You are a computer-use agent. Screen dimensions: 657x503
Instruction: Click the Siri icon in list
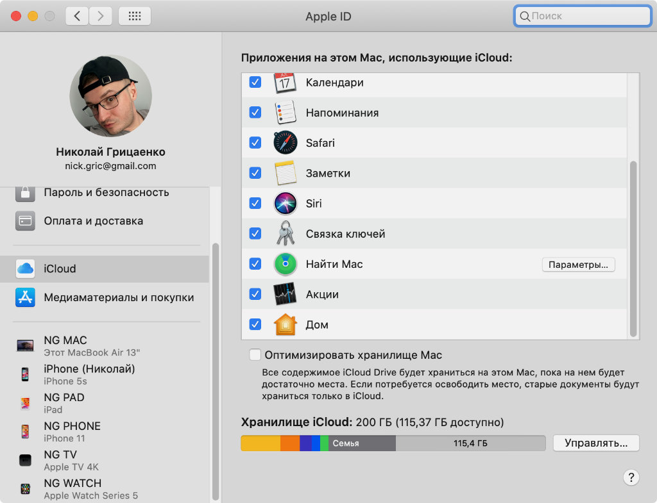(286, 204)
